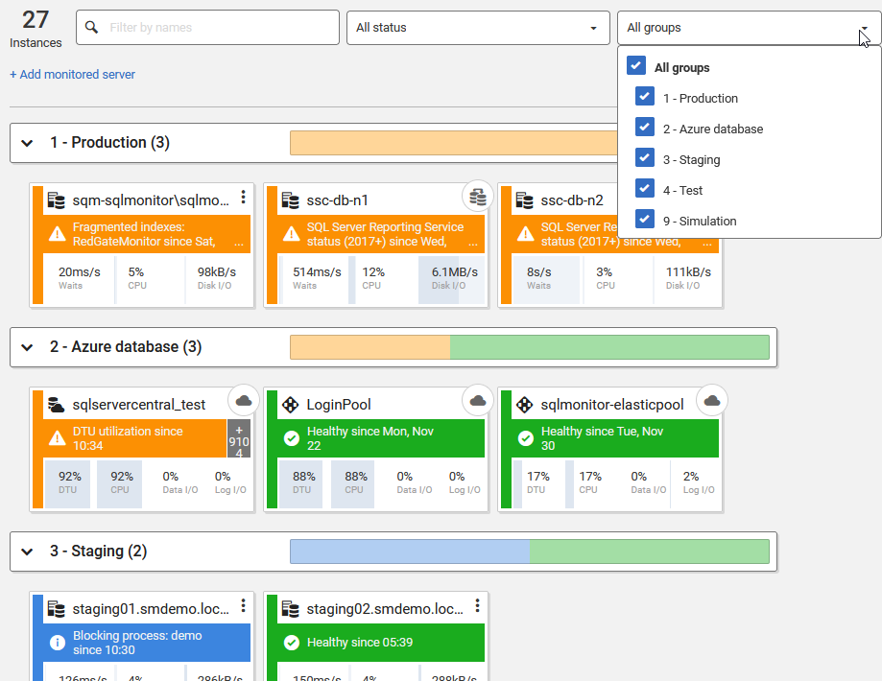The image size is (882, 681).
Task: Click warning icon on sqlservercentral_test alert
Action: pos(58,438)
